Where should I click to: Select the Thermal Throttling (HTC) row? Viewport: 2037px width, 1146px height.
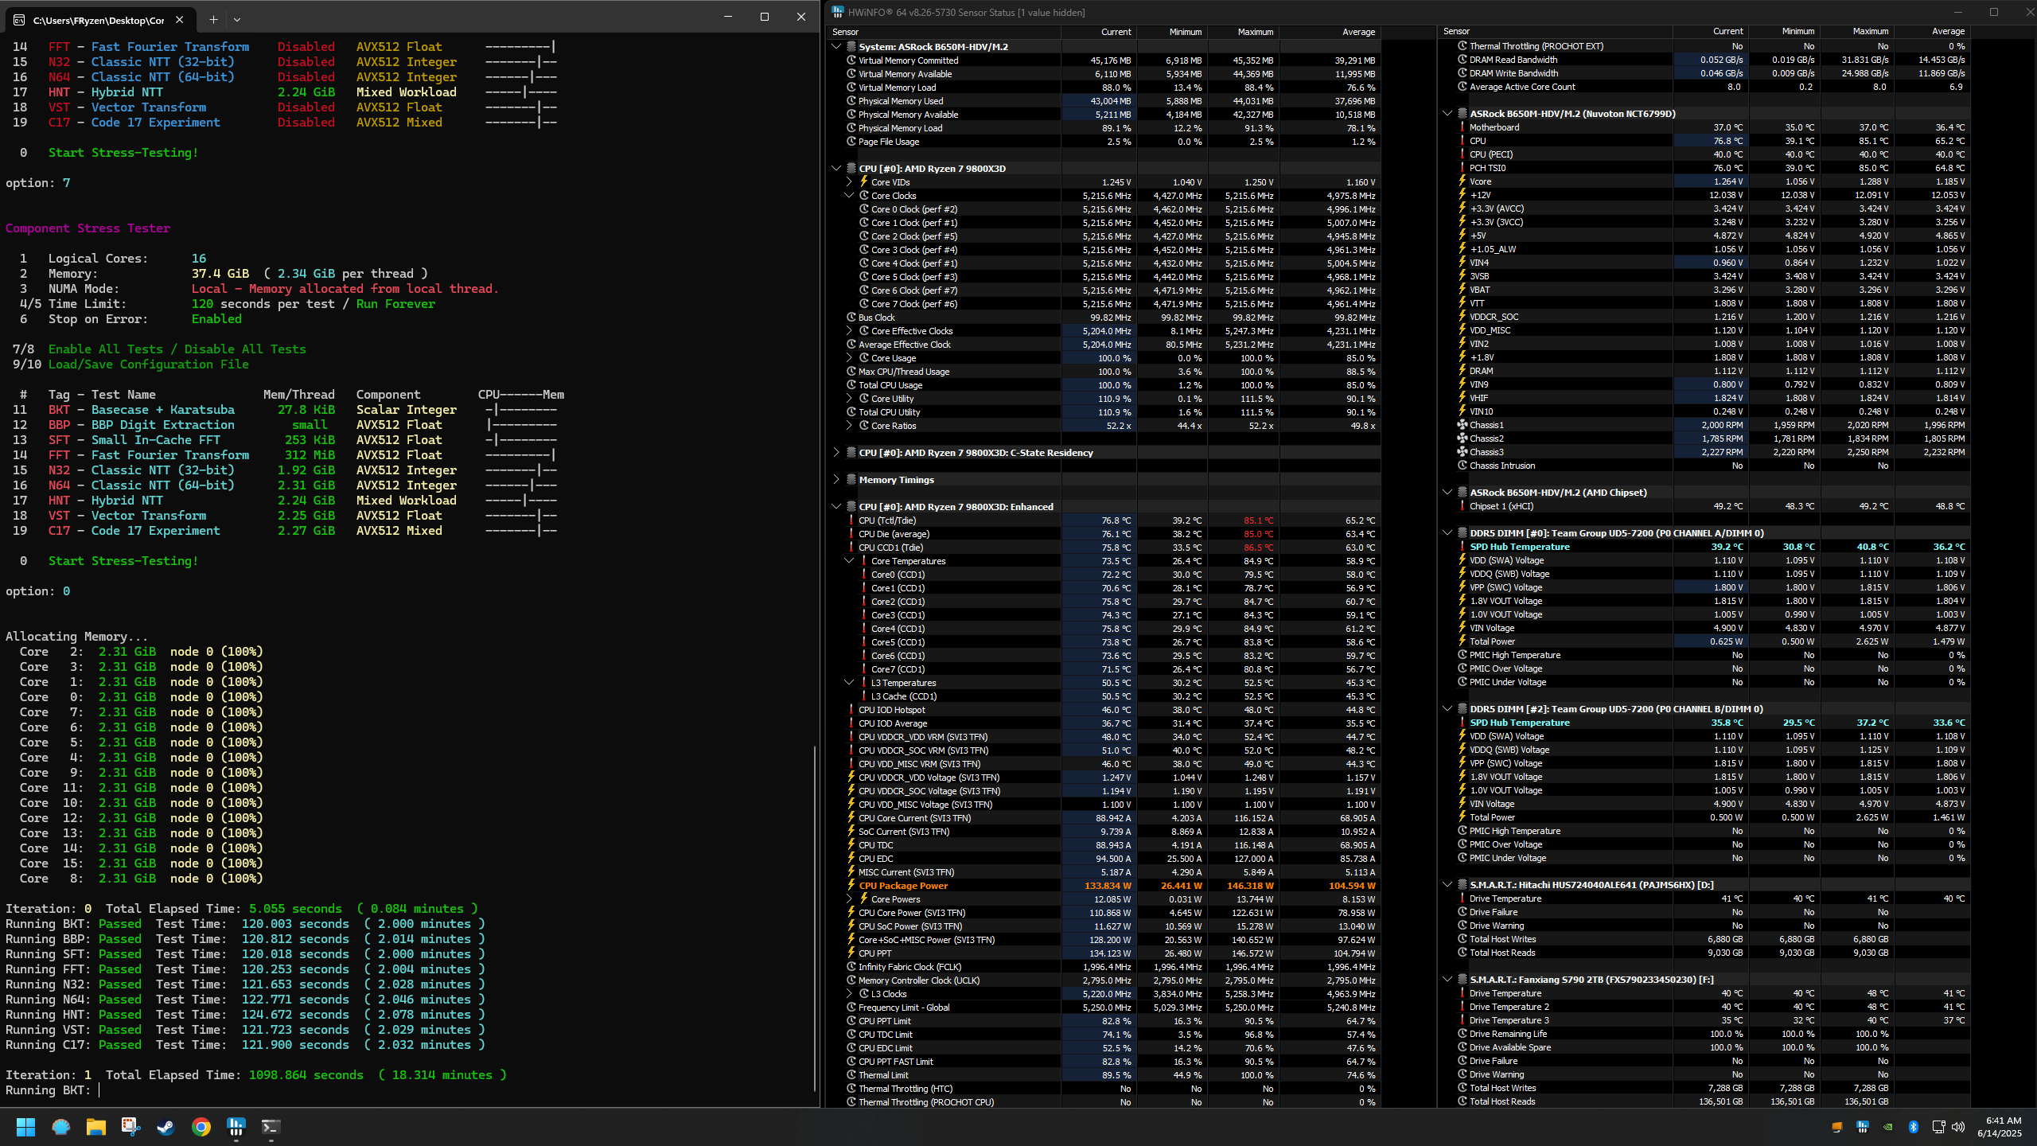[x=1104, y=1089]
